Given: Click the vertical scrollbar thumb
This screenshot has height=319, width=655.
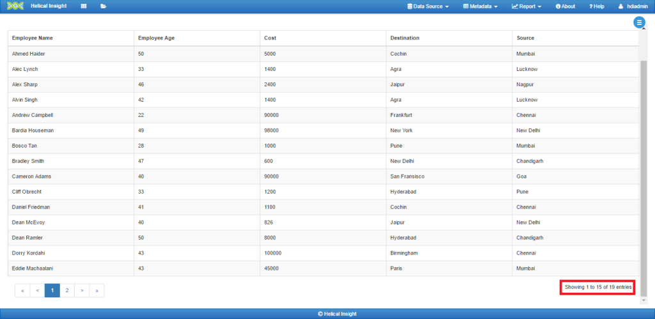Looking at the screenshot, I should 643,178.
